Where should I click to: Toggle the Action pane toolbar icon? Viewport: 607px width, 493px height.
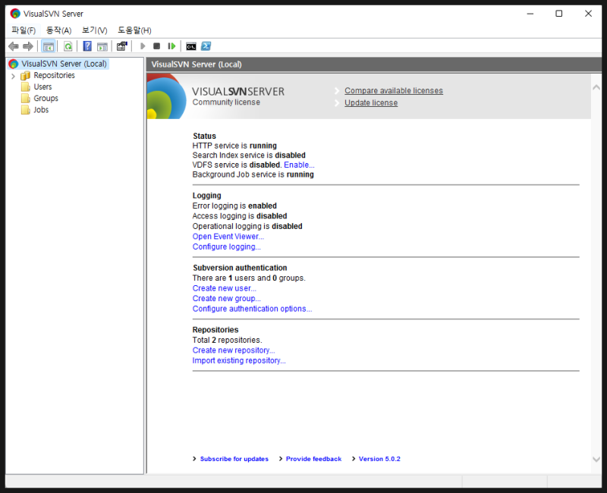click(102, 46)
